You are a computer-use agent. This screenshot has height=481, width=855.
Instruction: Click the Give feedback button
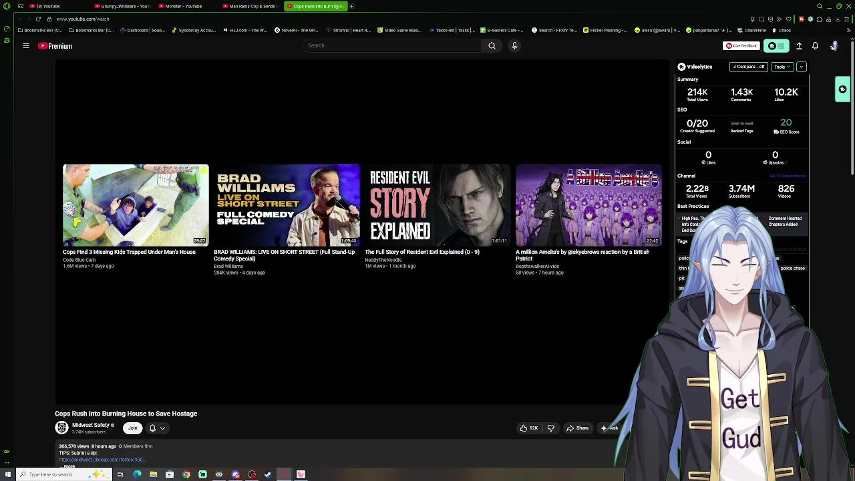(x=741, y=46)
